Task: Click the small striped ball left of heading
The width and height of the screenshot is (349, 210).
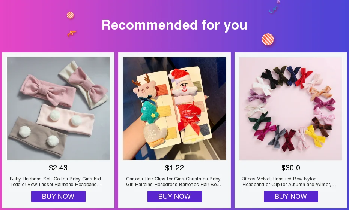Action: point(70,15)
